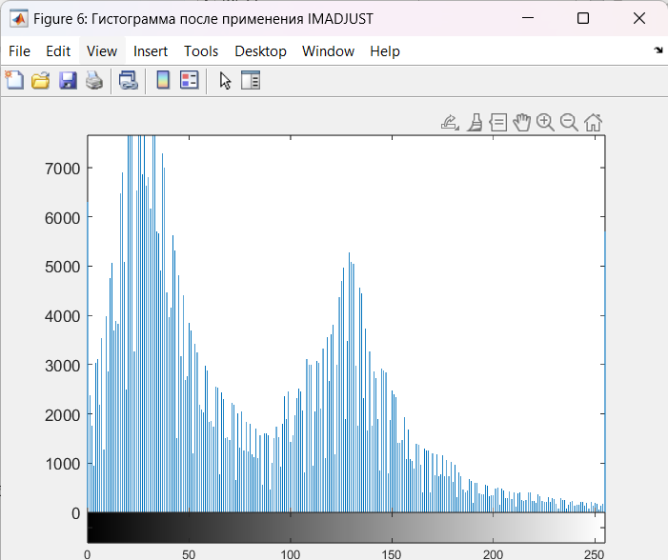This screenshot has height=560, width=668.
Task: Open the Help menu
Action: click(385, 51)
